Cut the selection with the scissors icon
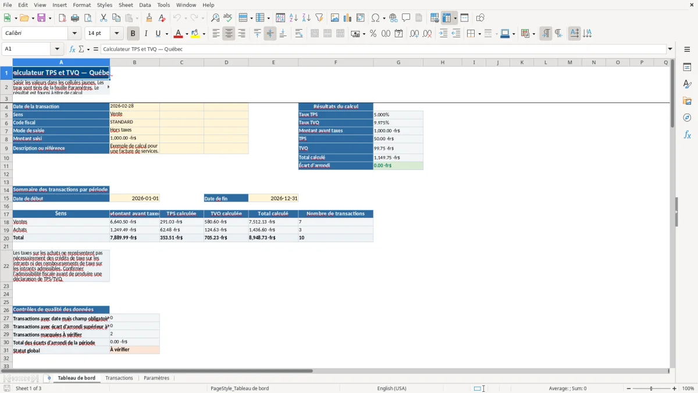Image resolution: width=698 pixels, height=393 pixels. [103, 18]
